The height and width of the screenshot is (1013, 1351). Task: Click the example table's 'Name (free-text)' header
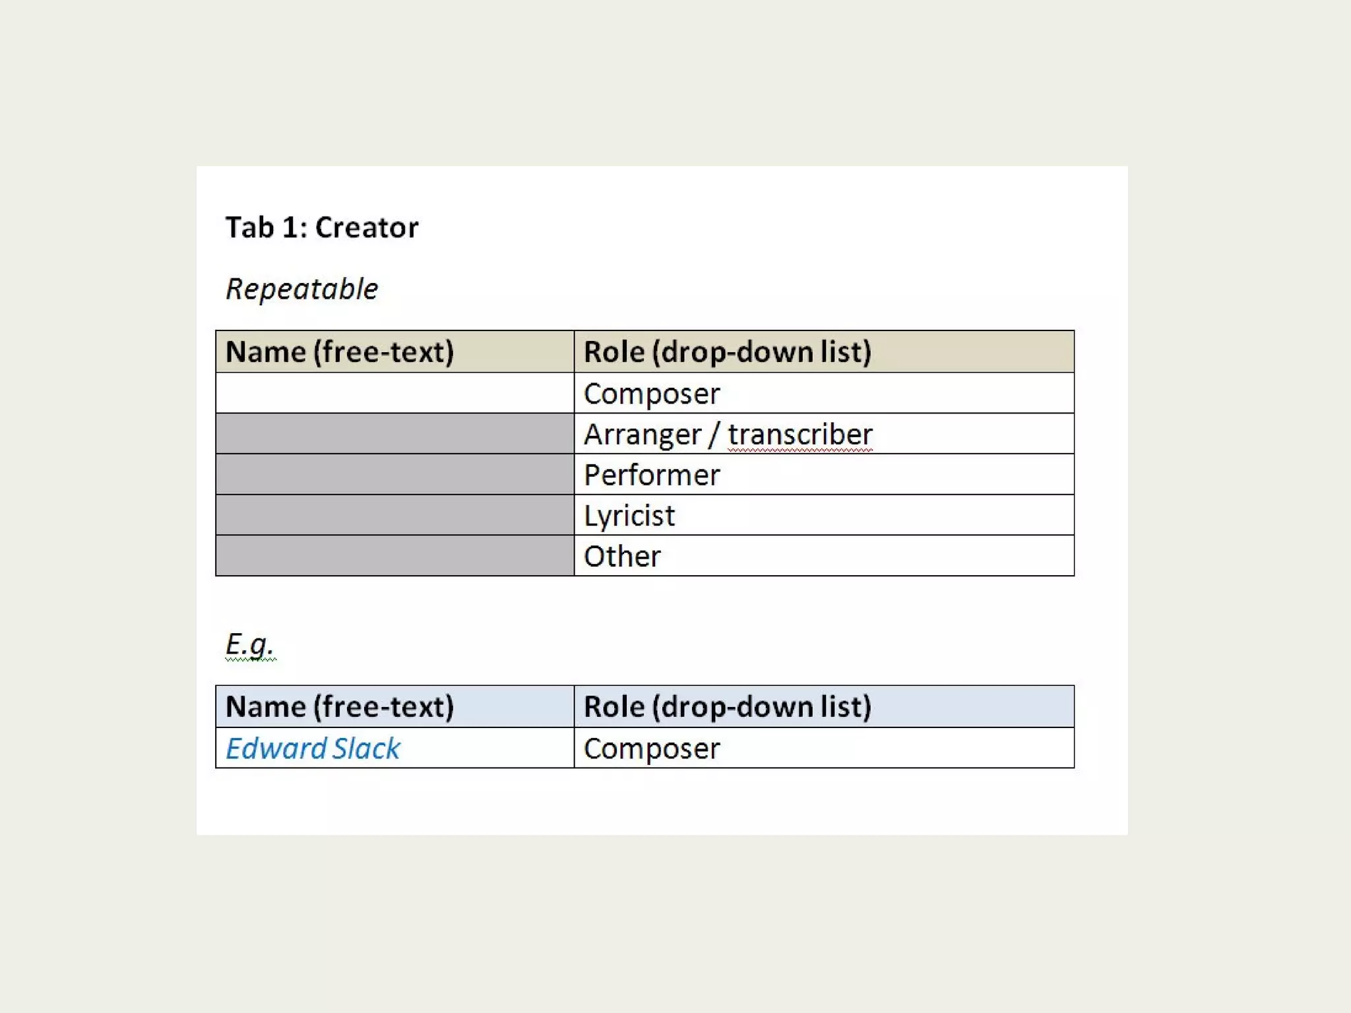(395, 706)
